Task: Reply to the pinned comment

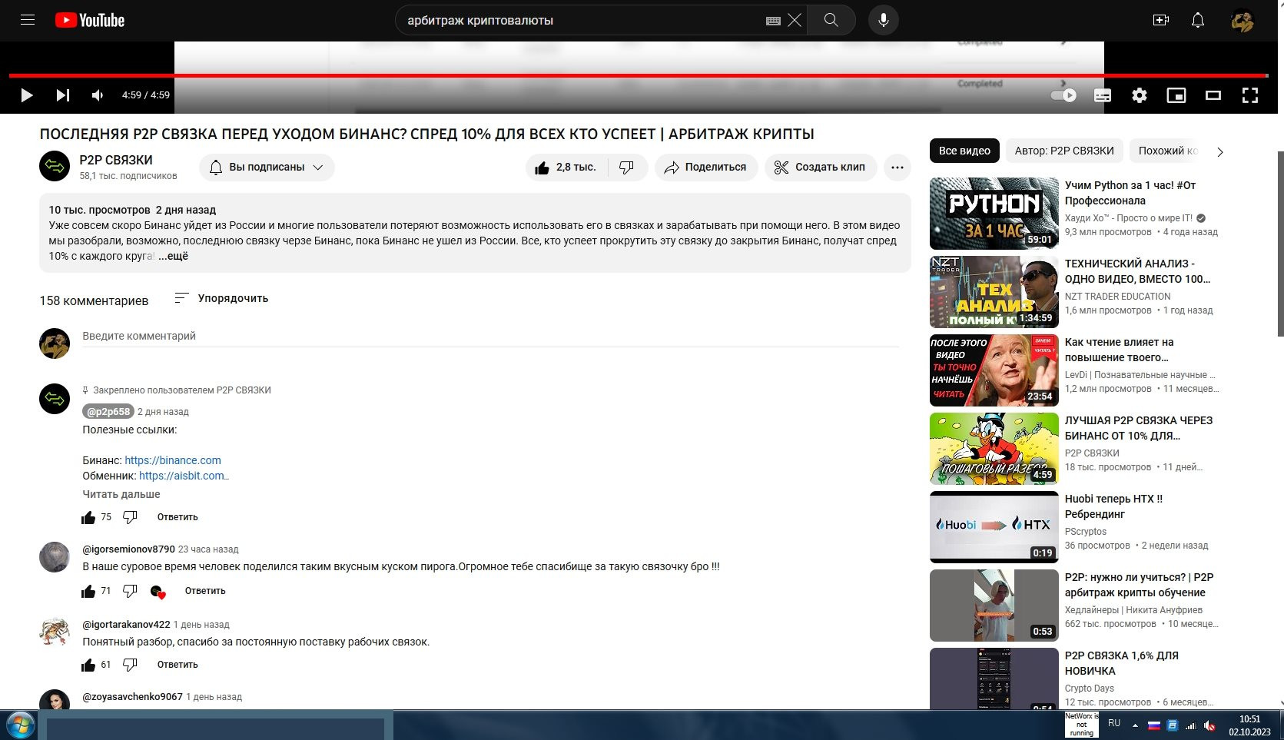Action: [178, 517]
